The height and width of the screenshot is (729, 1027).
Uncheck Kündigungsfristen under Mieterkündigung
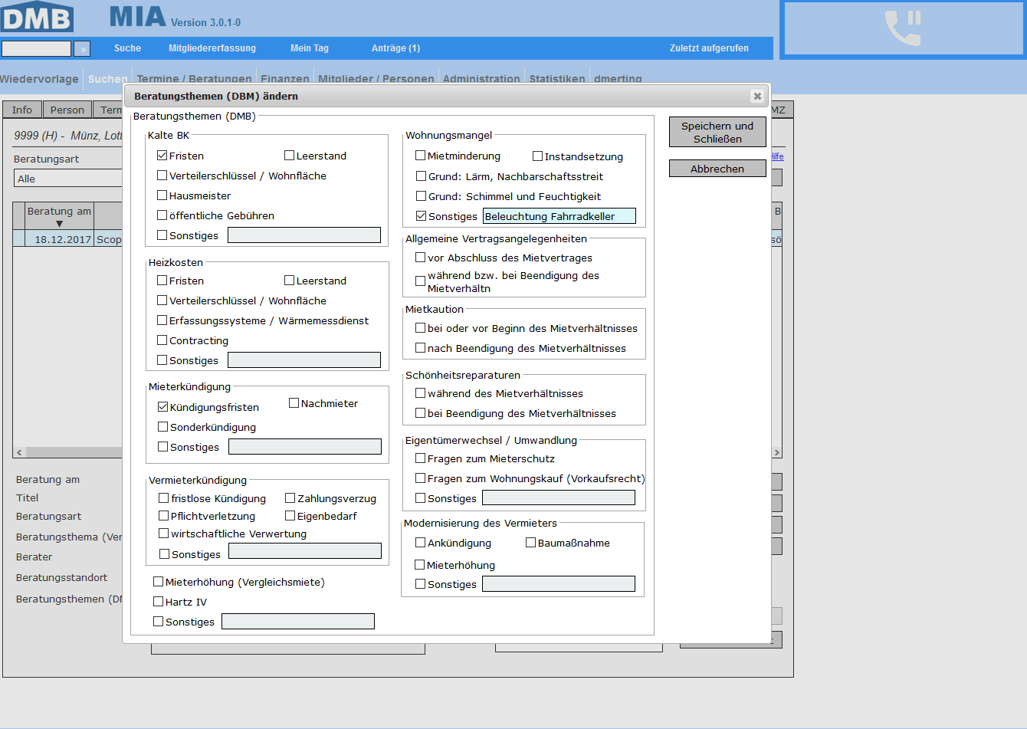click(x=163, y=406)
